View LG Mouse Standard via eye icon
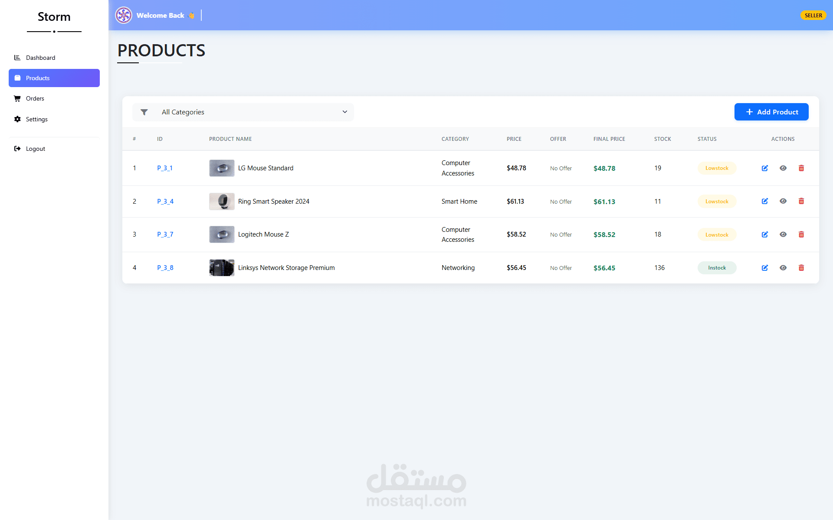This screenshot has width=833, height=520. pyautogui.click(x=783, y=168)
